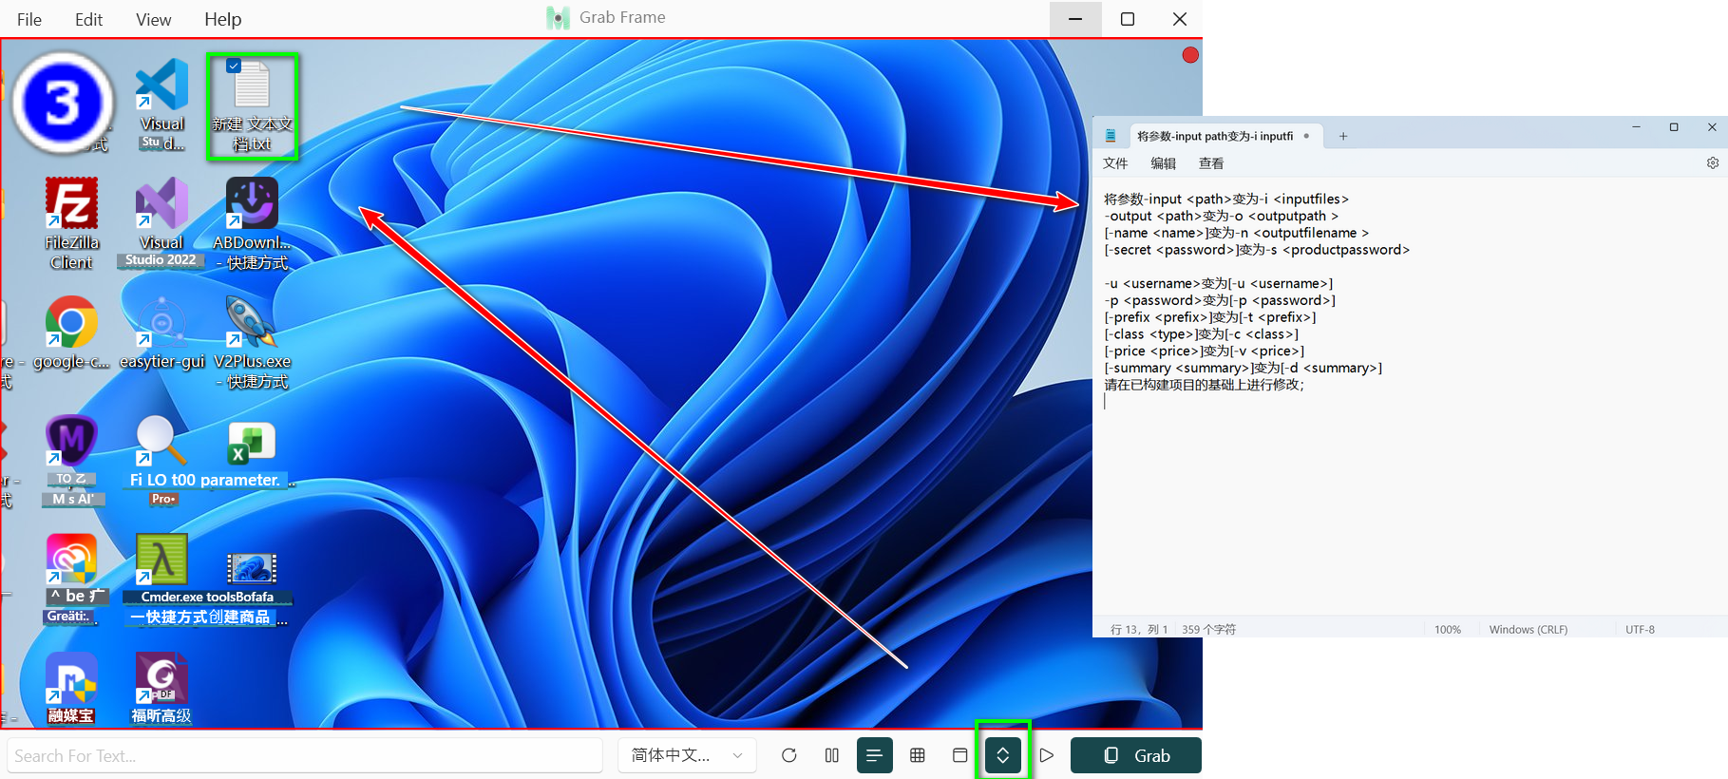Screen dimensions: 1728x779
Task: Add a new Notepad tab
Action: tap(1342, 137)
